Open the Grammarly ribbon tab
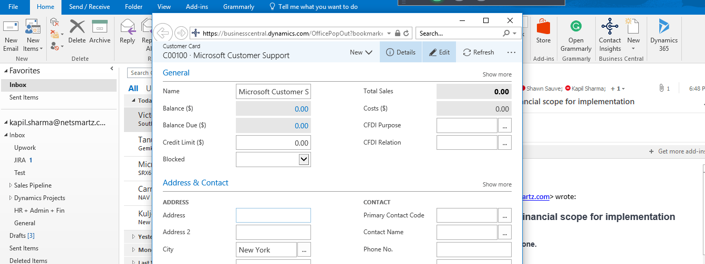The width and height of the screenshot is (705, 264). click(x=239, y=7)
